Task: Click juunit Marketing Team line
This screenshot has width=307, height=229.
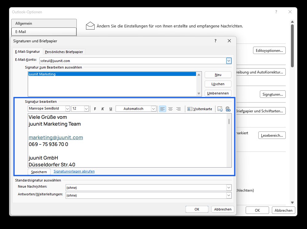Action: point(55,124)
